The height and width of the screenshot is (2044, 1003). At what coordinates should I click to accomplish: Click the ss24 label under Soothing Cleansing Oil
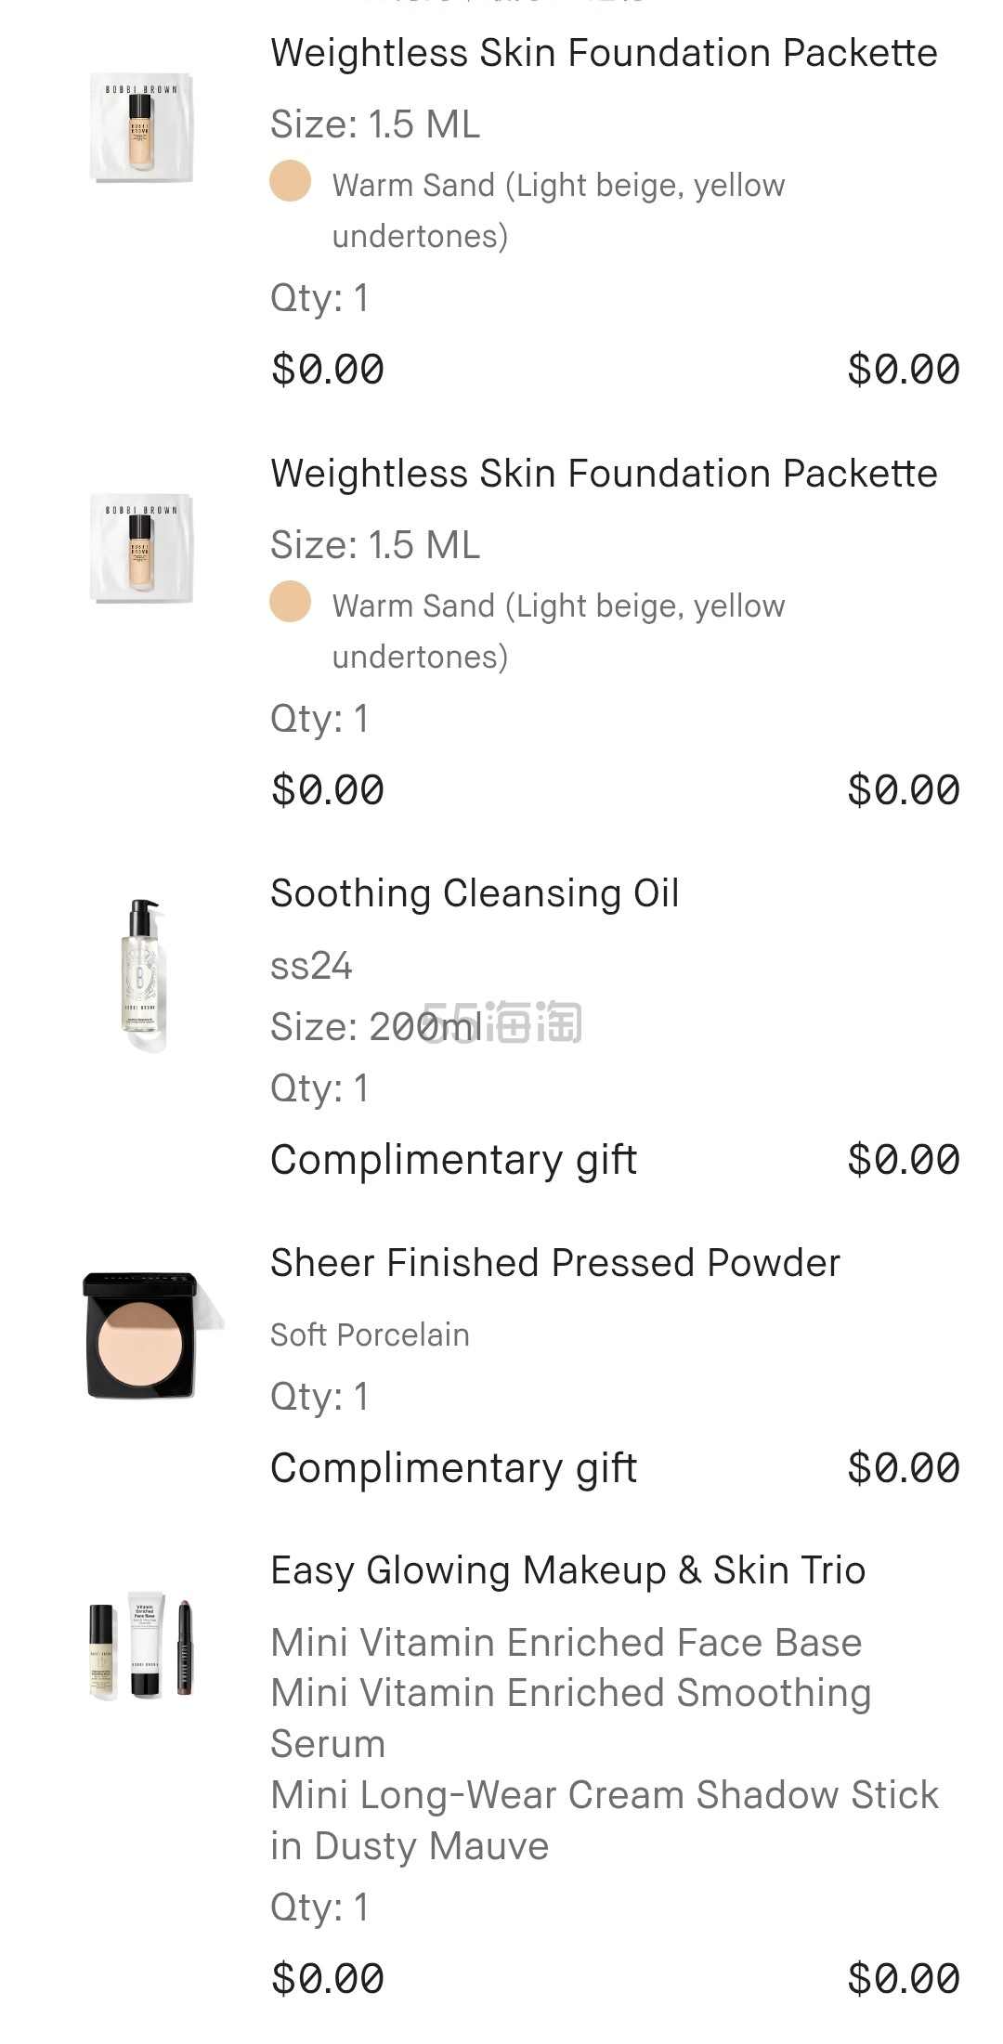click(311, 967)
